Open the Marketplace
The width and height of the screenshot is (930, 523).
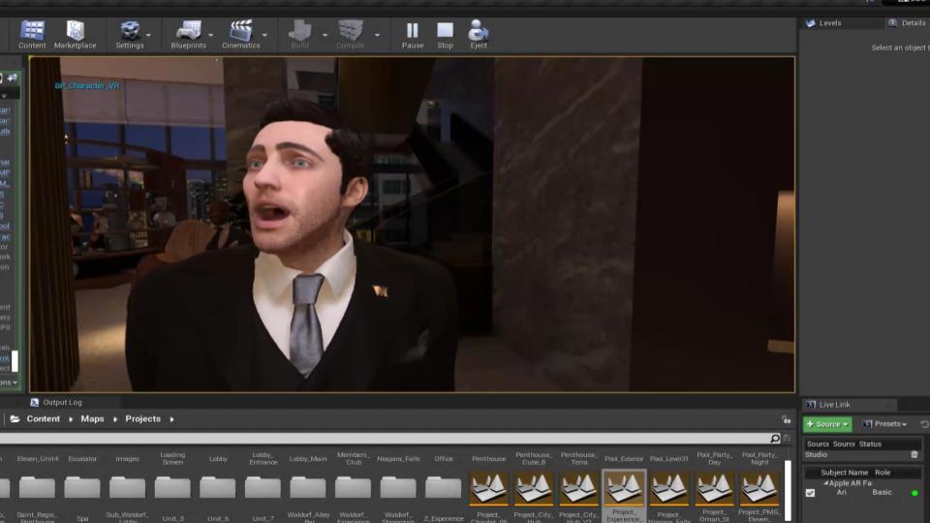click(75, 34)
